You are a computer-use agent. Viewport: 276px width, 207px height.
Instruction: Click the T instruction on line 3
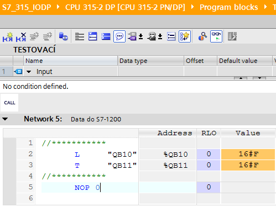click(77, 166)
